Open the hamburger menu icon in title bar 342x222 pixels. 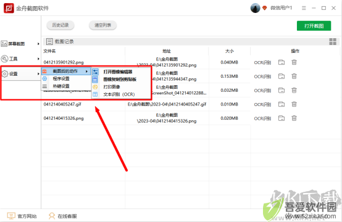point(304,8)
